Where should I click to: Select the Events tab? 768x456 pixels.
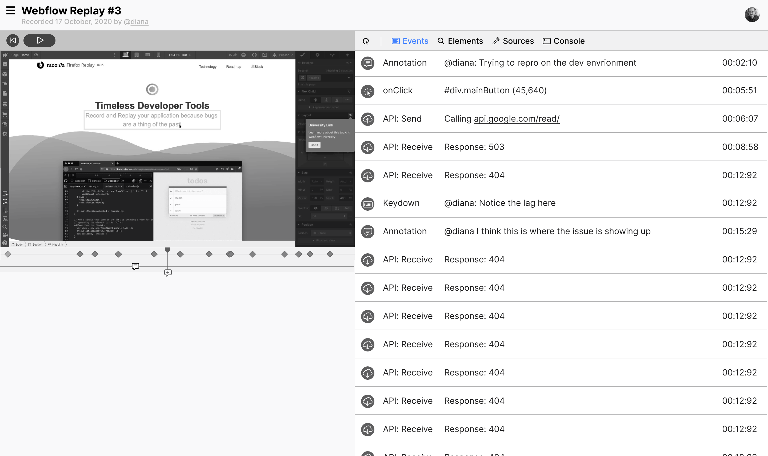[x=410, y=41]
